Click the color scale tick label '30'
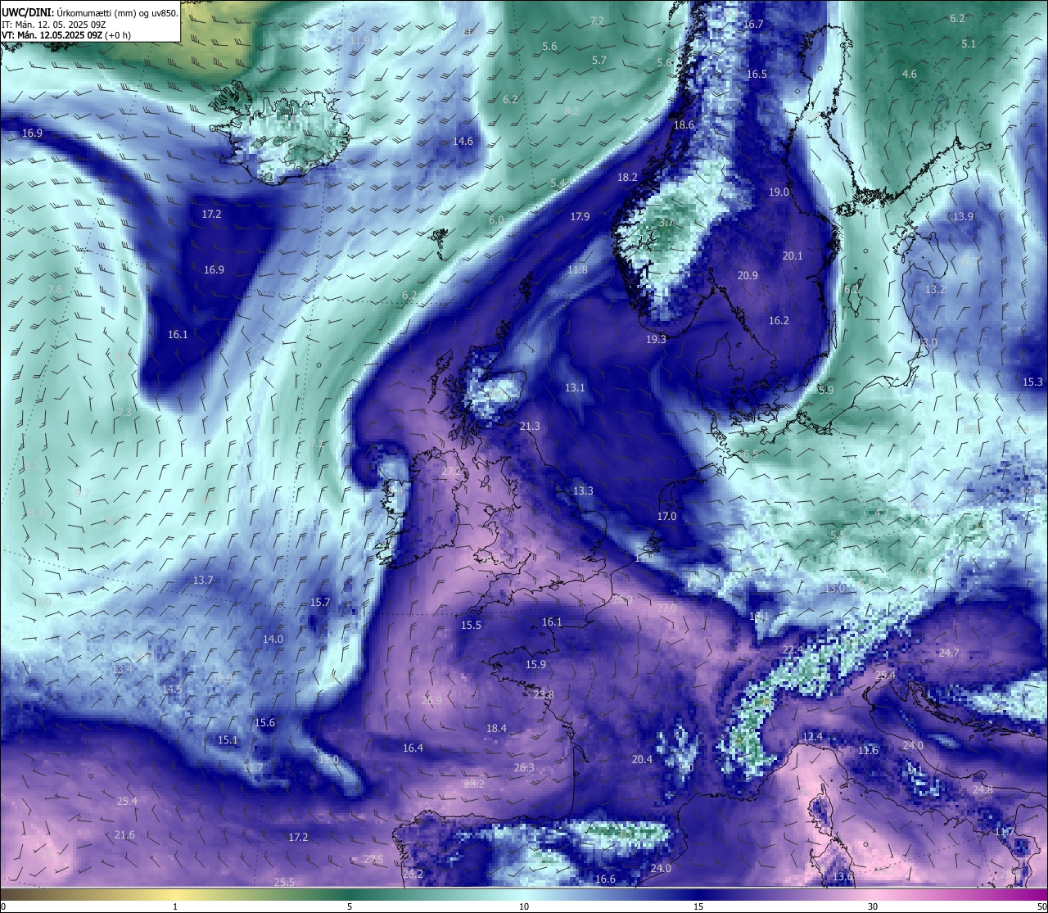This screenshot has width=1048, height=913. pos(873,906)
